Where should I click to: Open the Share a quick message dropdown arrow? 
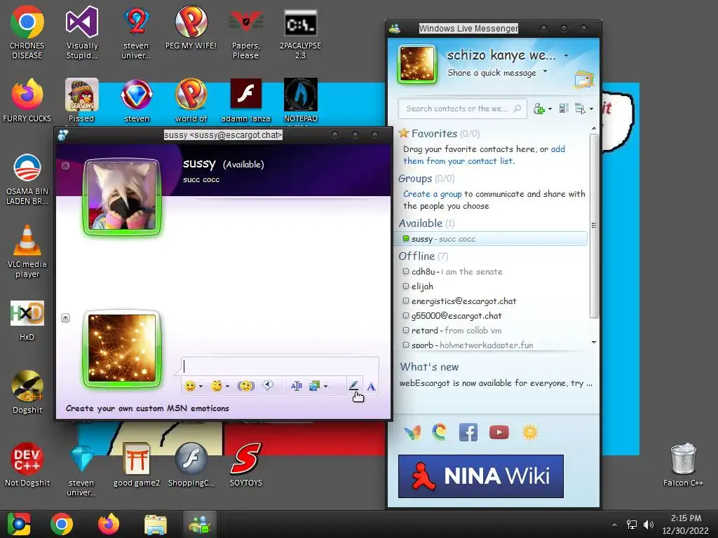[x=545, y=71]
